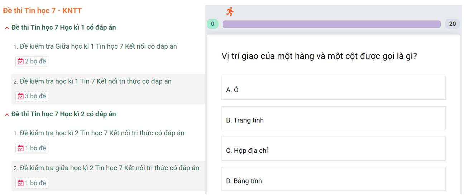Click calendar icon beside "2 bộ đề"
Screen dimensions: 464x196
tap(21, 61)
